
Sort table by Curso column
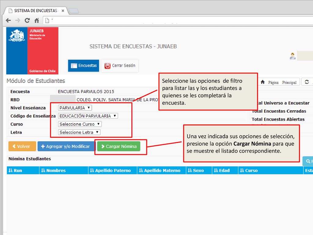tap(271, 170)
